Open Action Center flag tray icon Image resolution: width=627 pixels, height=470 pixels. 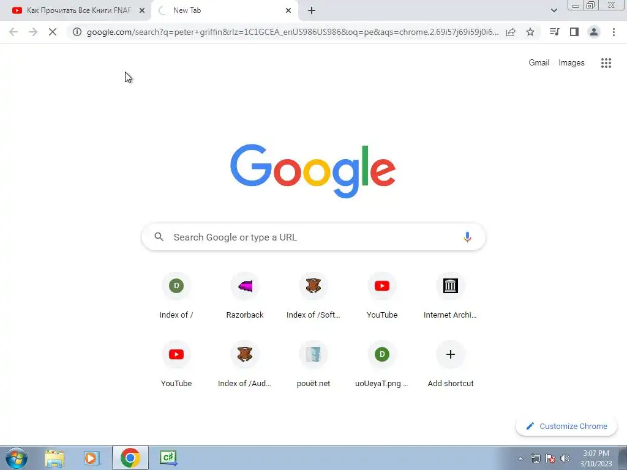point(550,458)
